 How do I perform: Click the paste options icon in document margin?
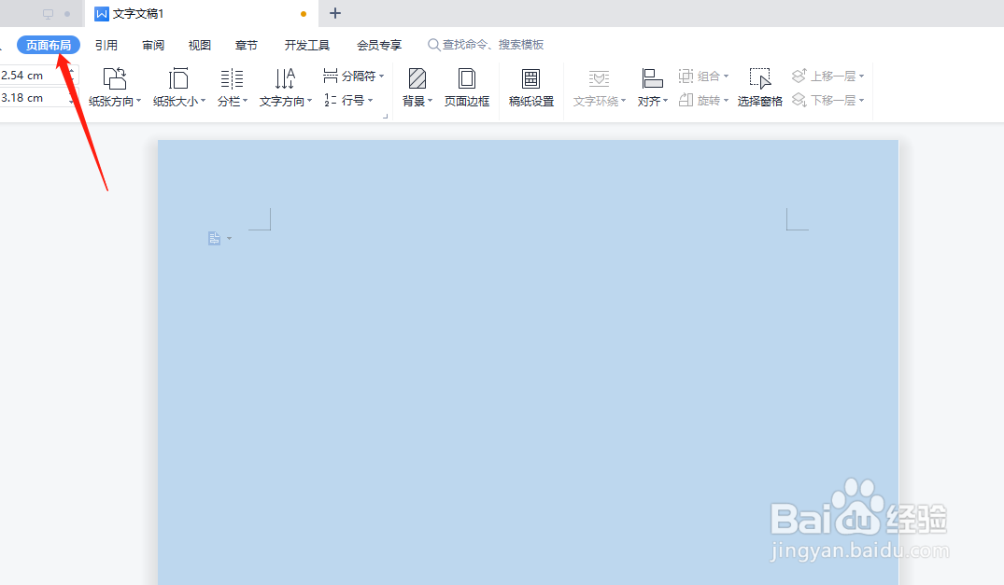[215, 239]
